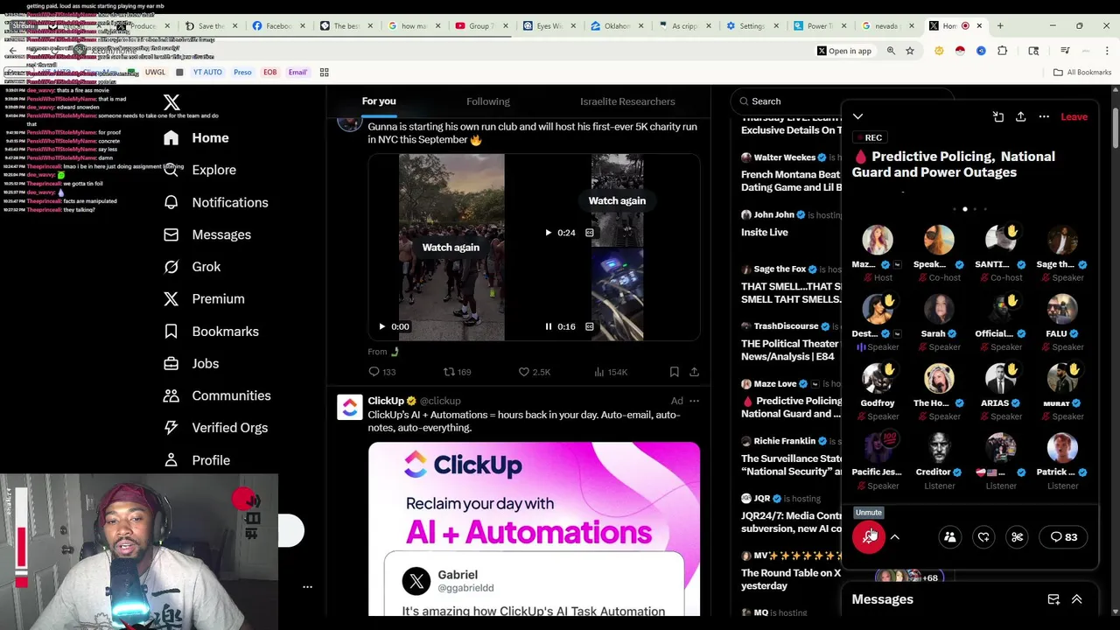The width and height of the screenshot is (1120, 630).
Task: Open ClickUp ad more options menu
Action: [694, 401]
